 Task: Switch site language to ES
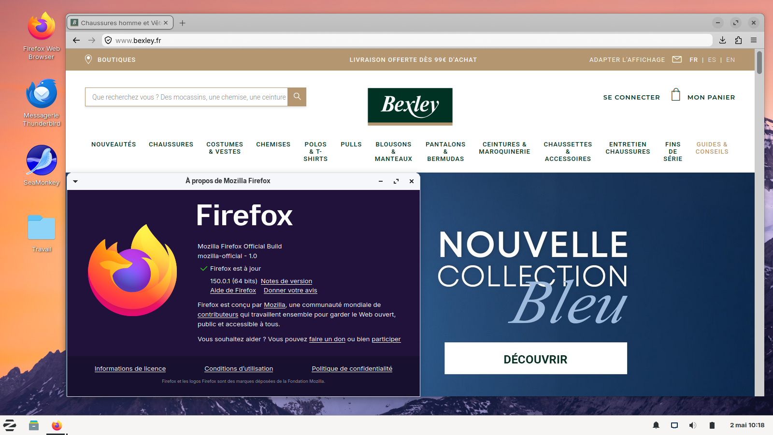coord(712,60)
